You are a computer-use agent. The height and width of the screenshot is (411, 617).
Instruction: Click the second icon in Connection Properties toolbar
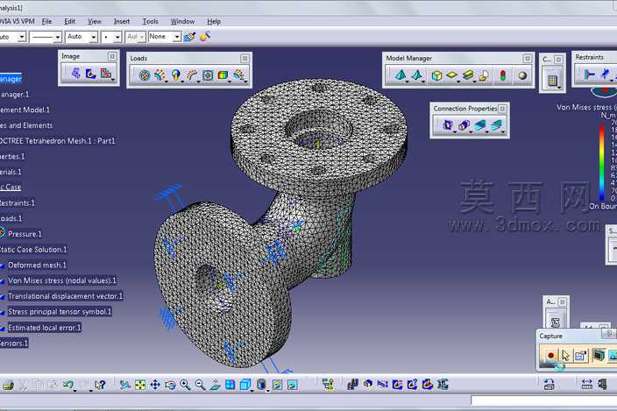pos(464,125)
